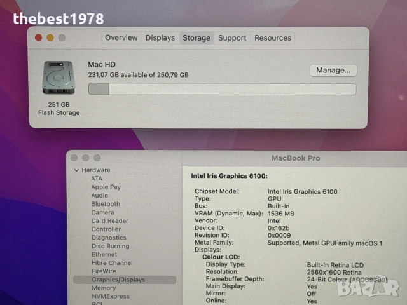Open the Overview tab
This screenshot has height=305, width=407.
(121, 38)
